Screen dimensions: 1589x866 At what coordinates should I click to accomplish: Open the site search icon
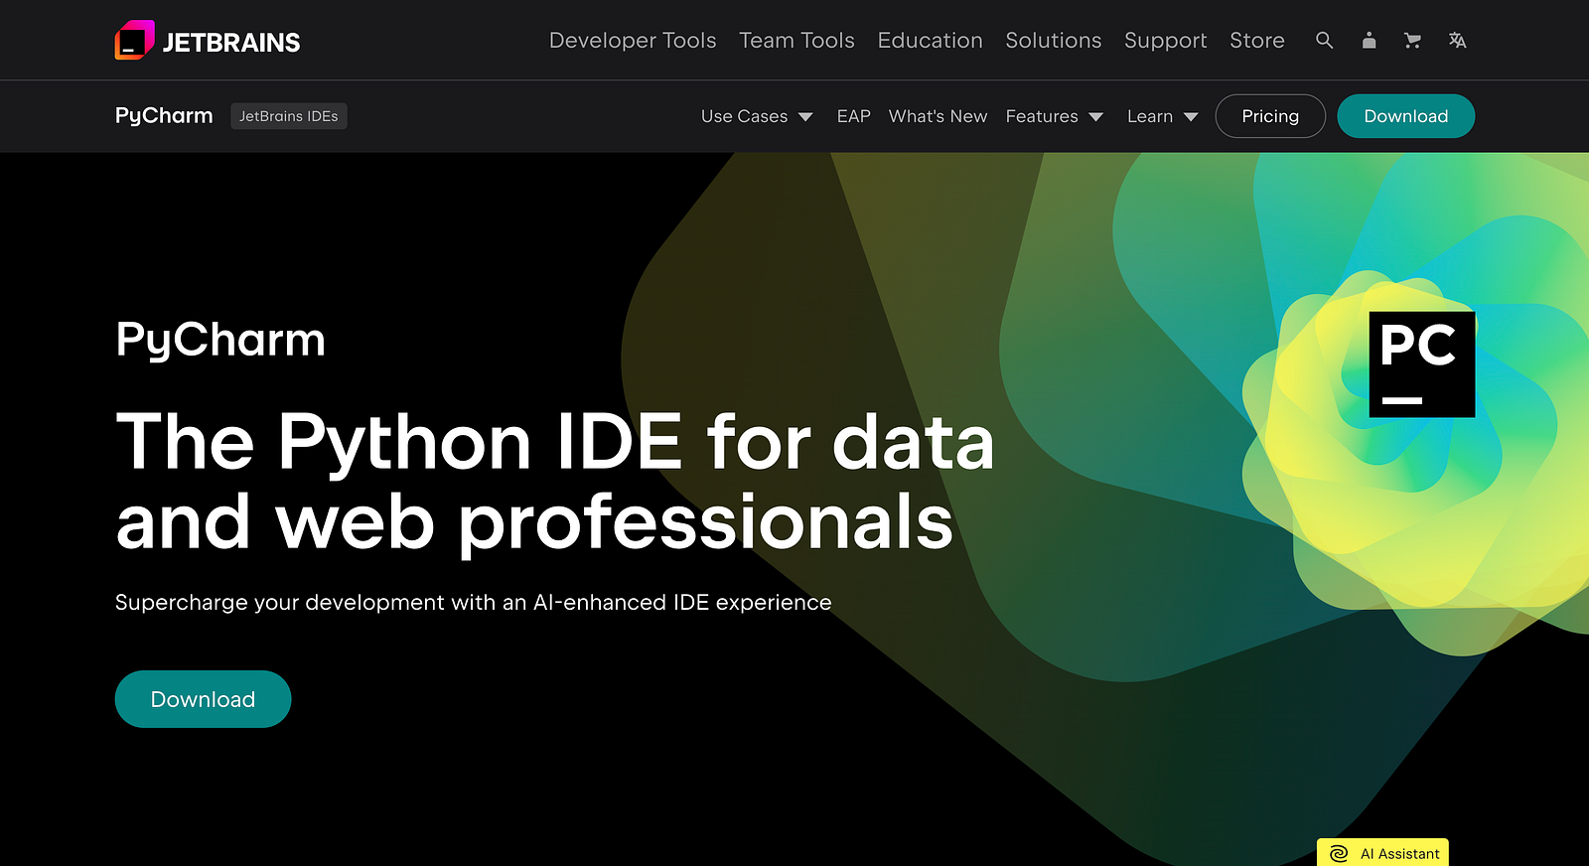pyautogui.click(x=1324, y=41)
